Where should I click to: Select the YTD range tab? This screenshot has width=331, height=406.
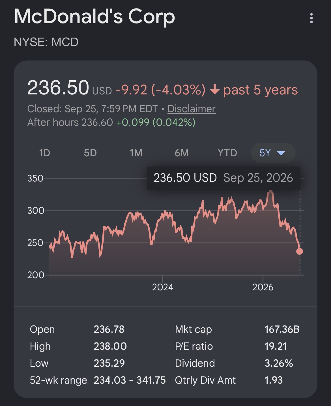[x=227, y=153]
